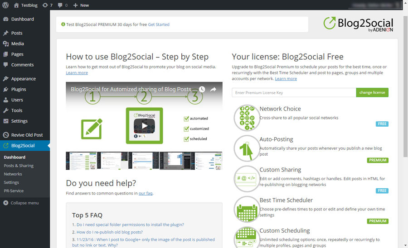Screen dimensions: 408x248
Task: Click the vertical page scrollbar
Action: (x=405, y=86)
